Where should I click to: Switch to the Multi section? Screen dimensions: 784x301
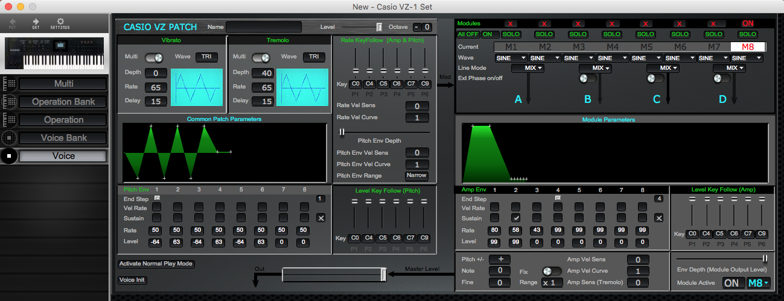tap(63, 84)
